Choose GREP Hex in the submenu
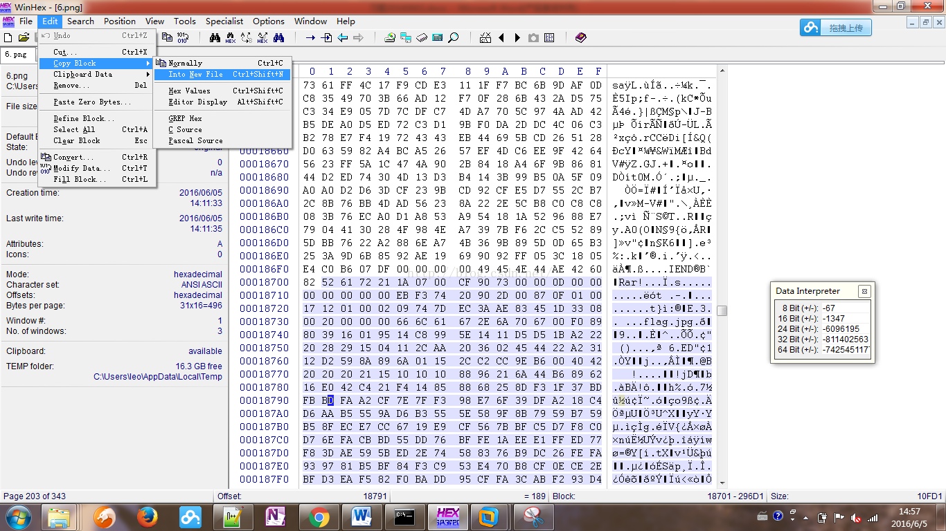Viewport: 946px width, 531px height. [223, 118]
